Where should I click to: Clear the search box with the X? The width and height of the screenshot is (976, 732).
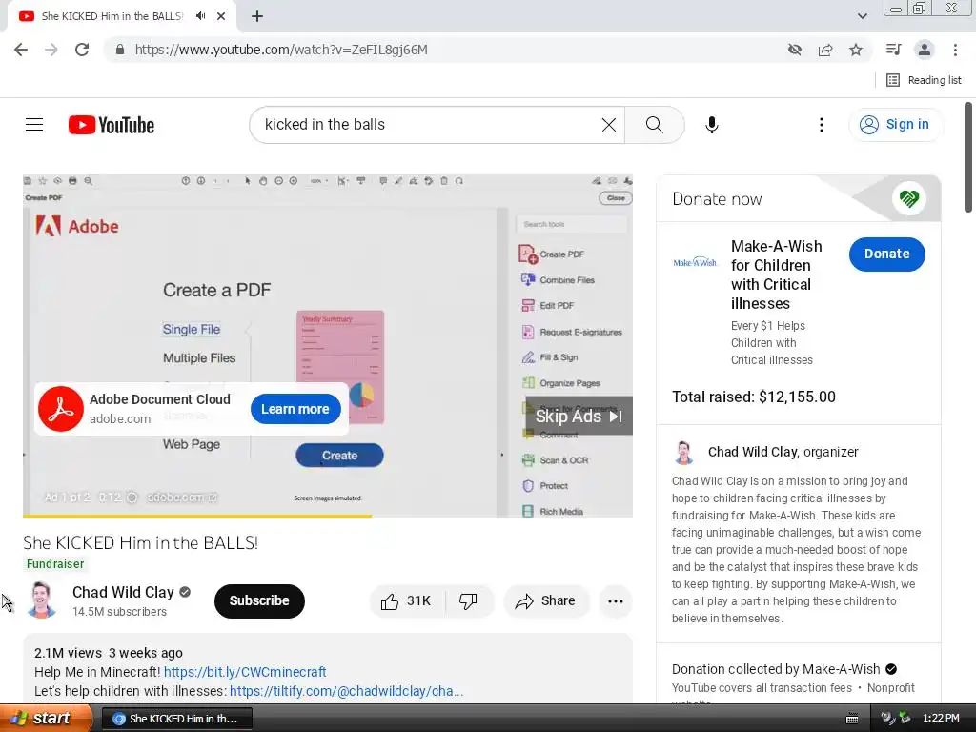tap(609, 125)
